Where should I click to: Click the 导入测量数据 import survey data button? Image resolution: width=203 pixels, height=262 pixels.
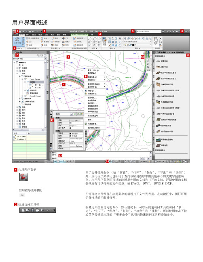pos(32,38)
